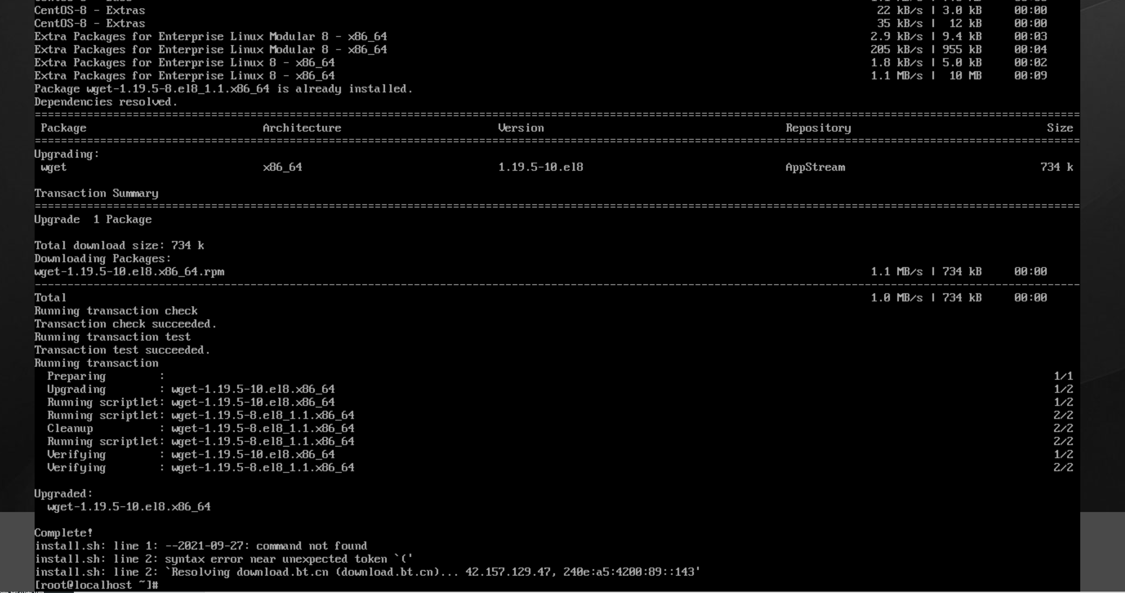Click the 'Upgraded:' heading
Viewport: 1125px width, 593px height.
point(64,493)
